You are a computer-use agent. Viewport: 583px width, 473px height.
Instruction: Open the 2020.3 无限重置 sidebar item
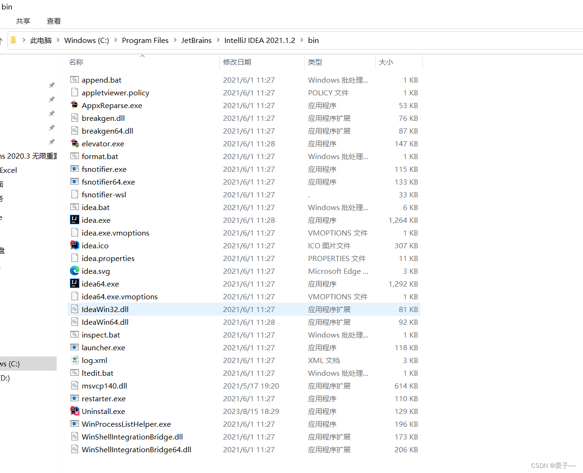tap(28, 156)
